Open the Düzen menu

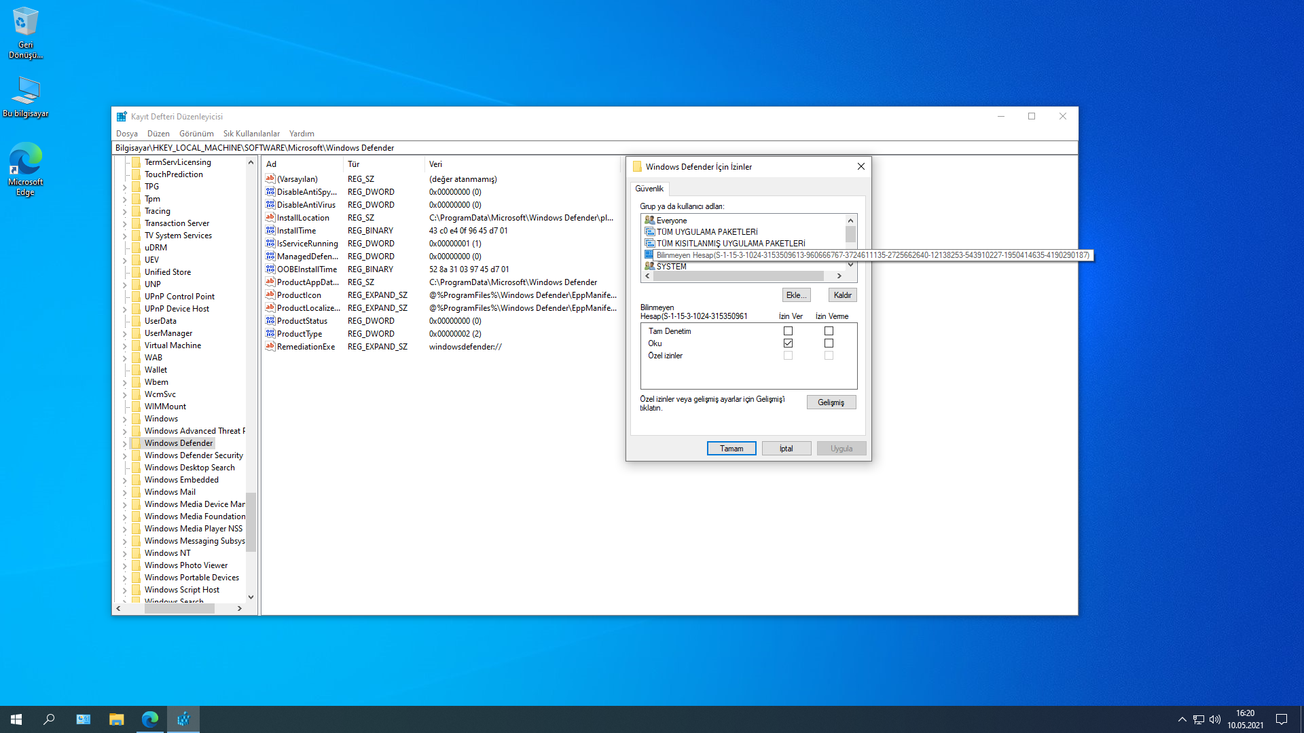(158, 134)
